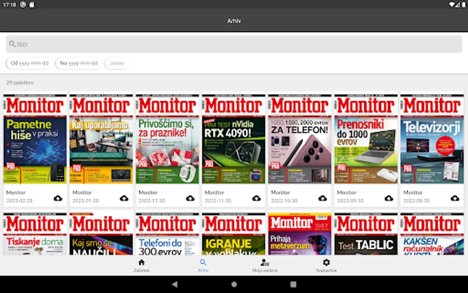468x293 pixels.
Task: Select the date text 2022-08-30
Action: pos(417,201)
